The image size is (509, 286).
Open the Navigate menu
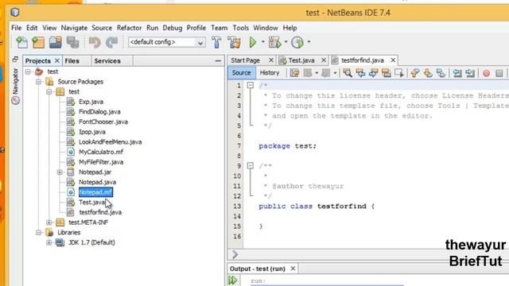(74, 28)
